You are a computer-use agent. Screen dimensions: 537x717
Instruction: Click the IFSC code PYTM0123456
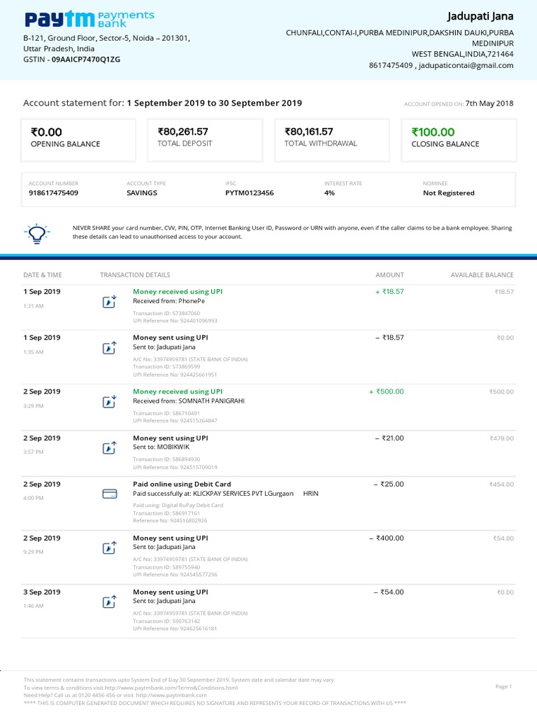pos(250,193)
